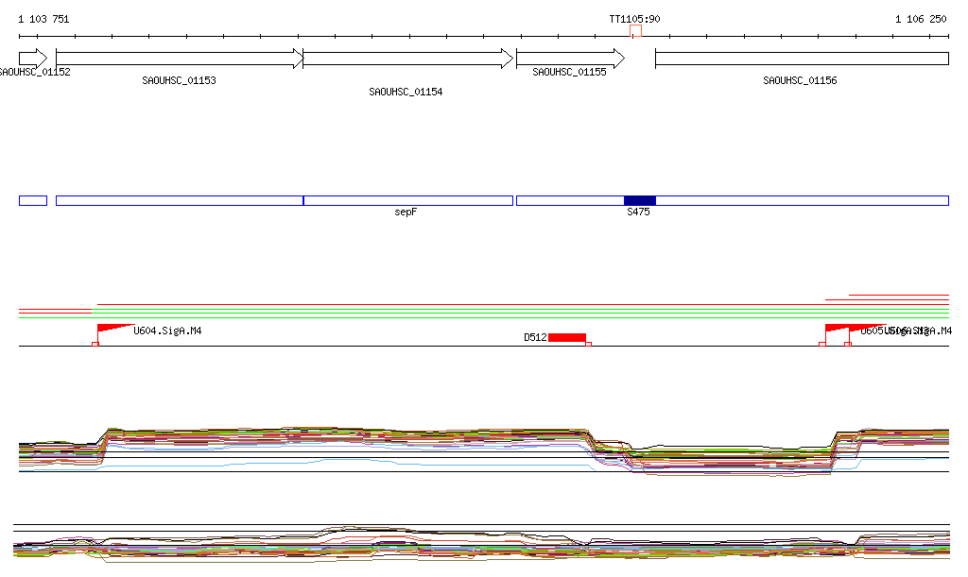
Task: Select the SAOUHSC_01156 gene box
Action: (801, 59)
